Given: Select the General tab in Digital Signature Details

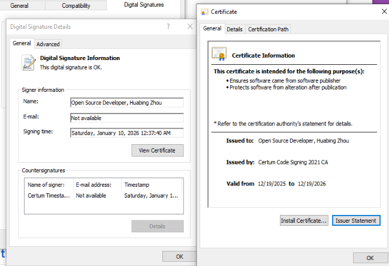Looking at the screenshot, I should 22,43.
